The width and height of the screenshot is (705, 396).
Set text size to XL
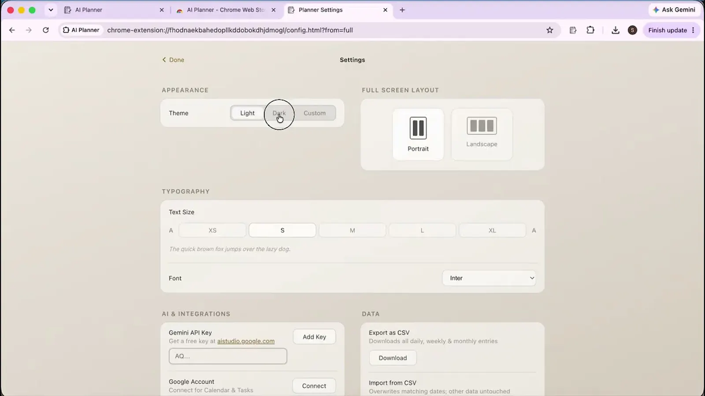click(492, 230)
